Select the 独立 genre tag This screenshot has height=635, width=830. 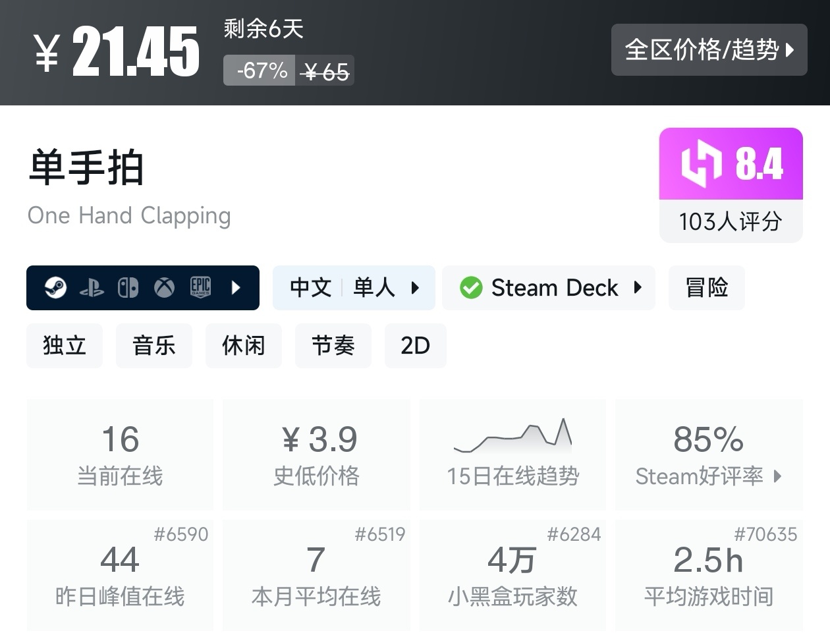coord(65,346)
